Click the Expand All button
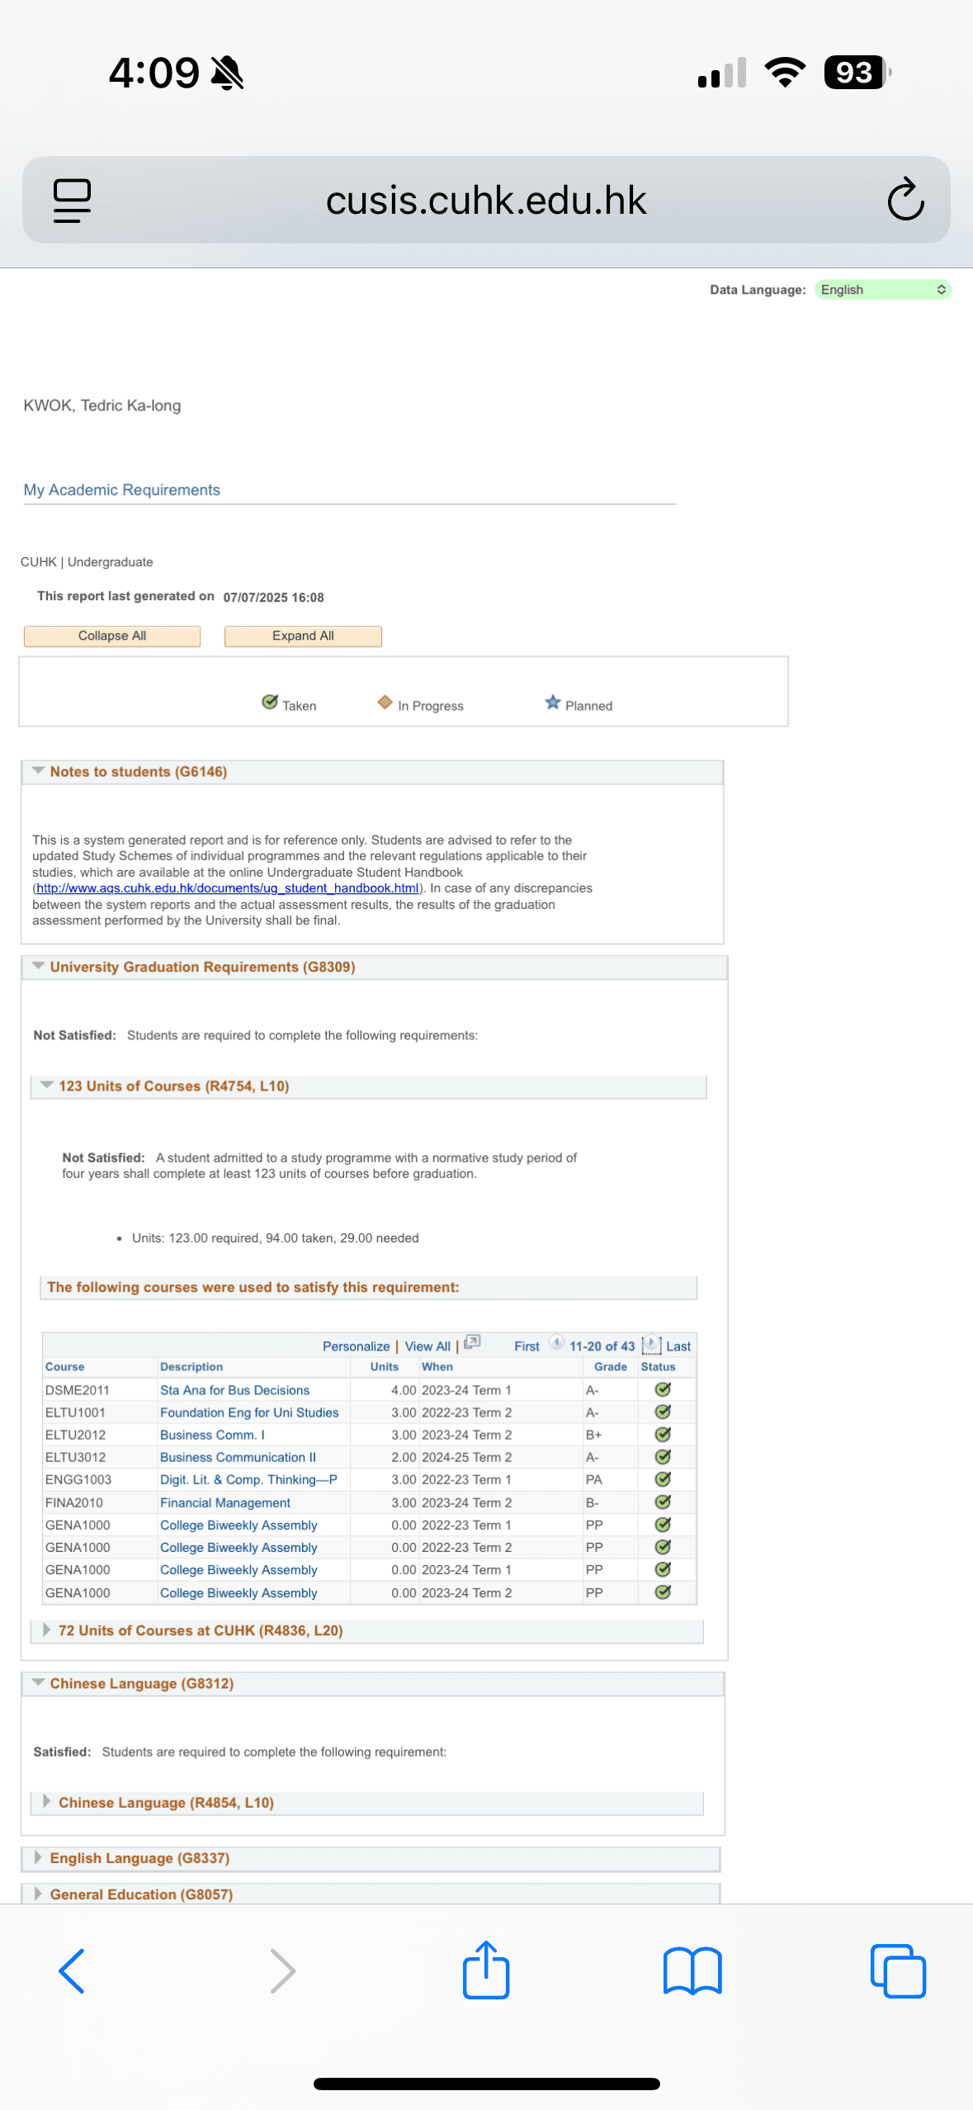973x2110 pixels. click(303, 636)
